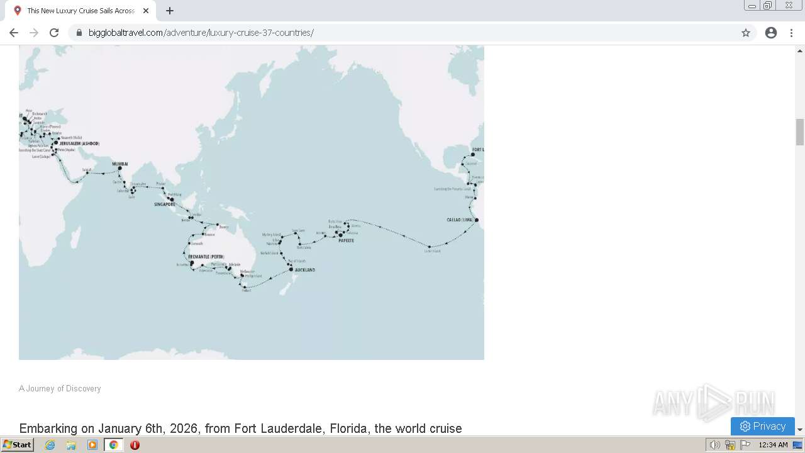Viewport: 805px width, 453px height.
Task: Click the browser forward arrow
Action: click(34, 33)
